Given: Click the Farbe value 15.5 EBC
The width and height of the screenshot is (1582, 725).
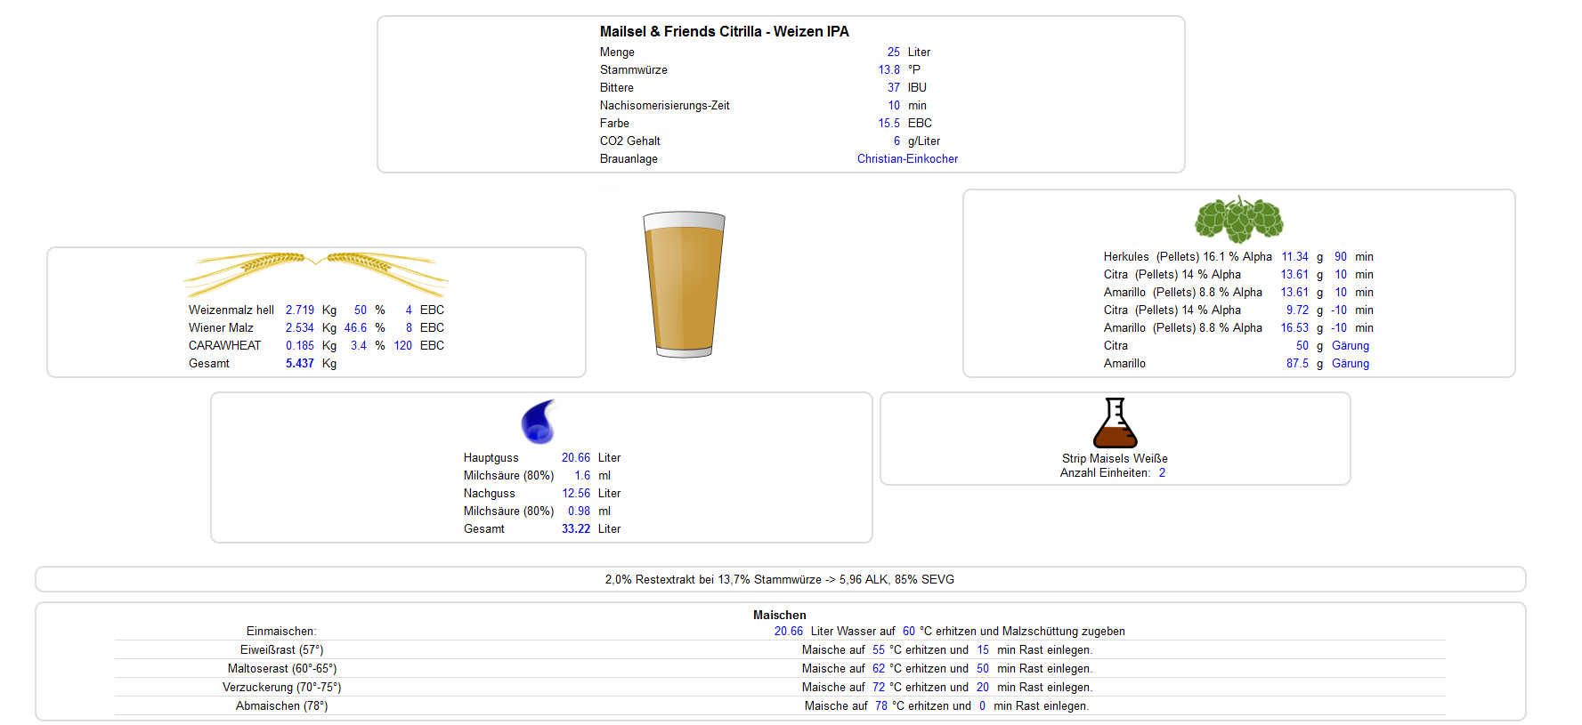Looking at the screenshot, I should pyautogui.click(x=888, y=124).
